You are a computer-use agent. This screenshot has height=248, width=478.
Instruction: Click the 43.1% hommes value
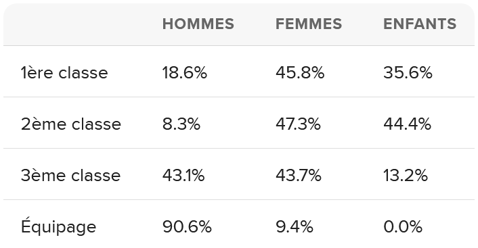183,176
